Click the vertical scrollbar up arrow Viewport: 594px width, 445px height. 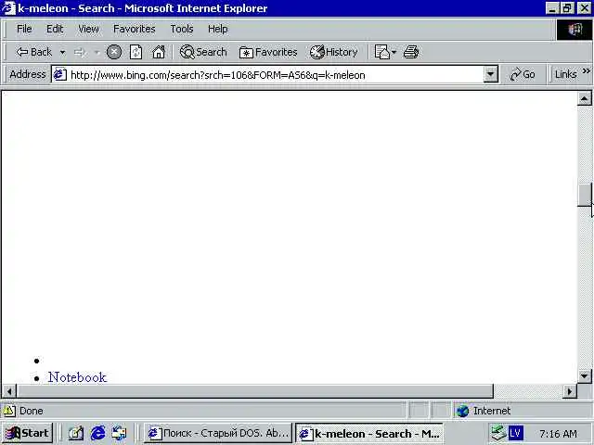pyautogui.click(x=584, y=98)
